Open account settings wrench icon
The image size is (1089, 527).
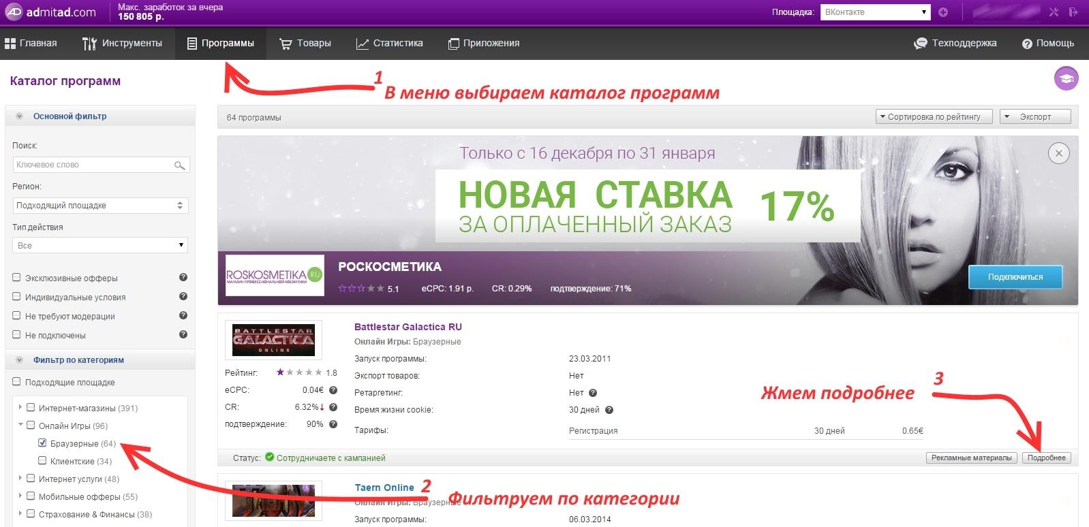pyautogui.click(x=1054, y=12)
